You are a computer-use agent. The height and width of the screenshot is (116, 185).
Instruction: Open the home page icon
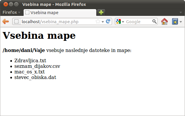[164, 21]
